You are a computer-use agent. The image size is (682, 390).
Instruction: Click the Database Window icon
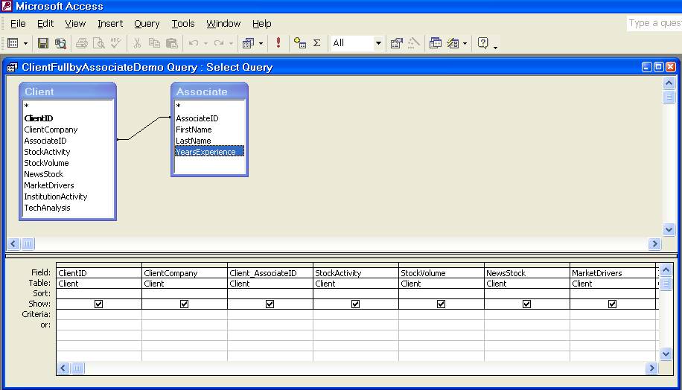(436, 43)
